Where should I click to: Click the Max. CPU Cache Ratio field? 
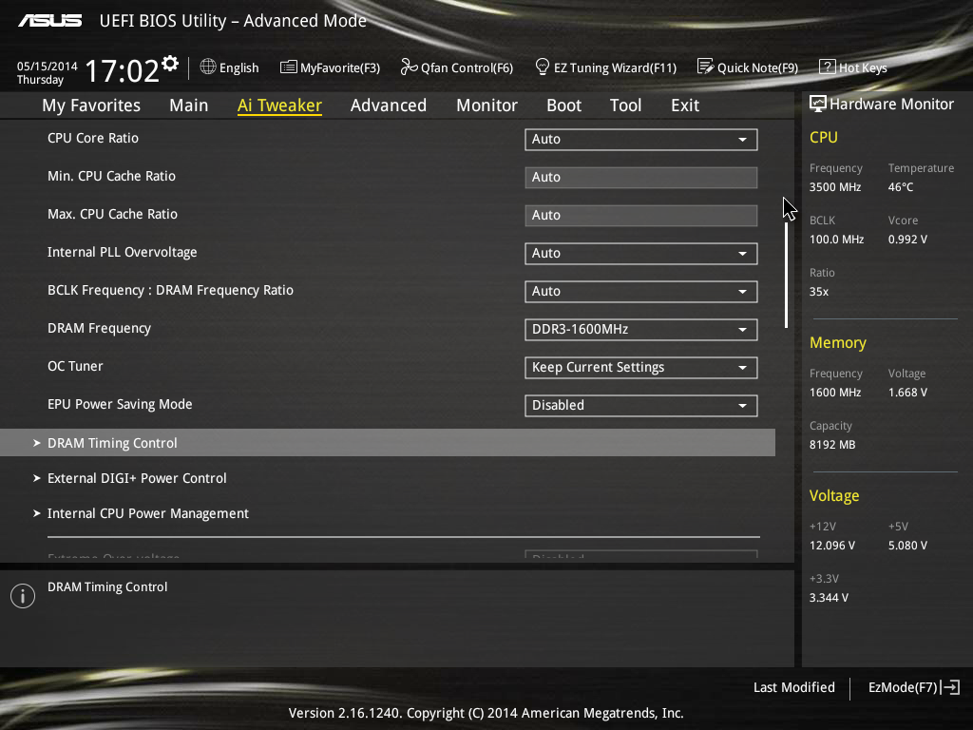641,216
